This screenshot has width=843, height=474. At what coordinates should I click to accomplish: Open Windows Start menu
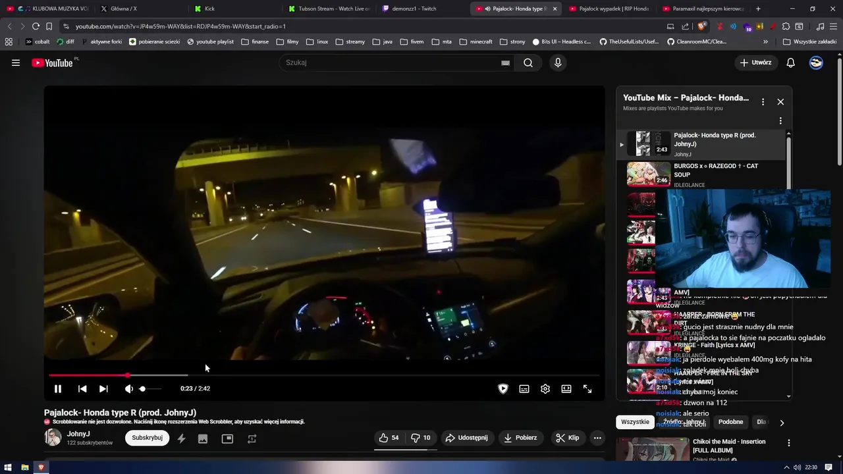[x=8, y=467]
